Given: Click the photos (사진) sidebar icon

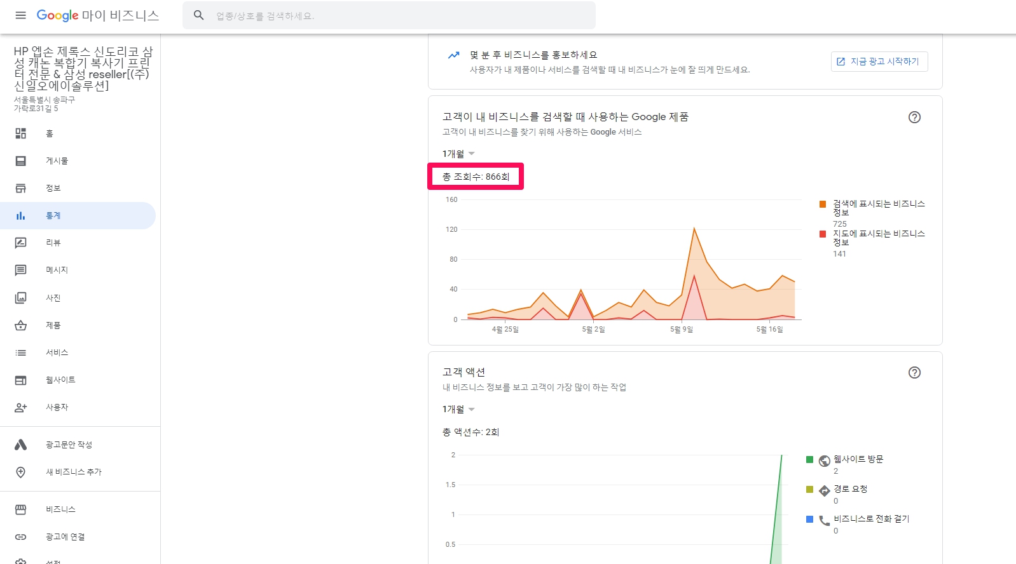Looking at the screenshot, I should [21, 298].
